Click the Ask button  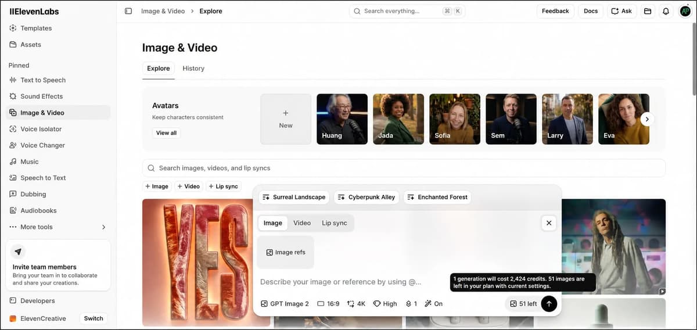click(x=622, y=11)
